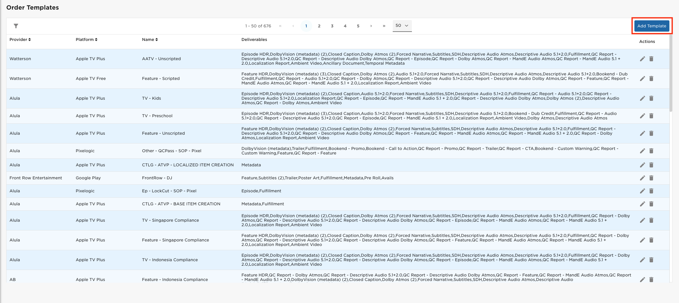
Task: Jump to last page double arrow
Action: [384, 26]
